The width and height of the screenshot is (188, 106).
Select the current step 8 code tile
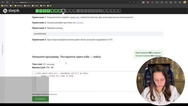click(x=63, y=11)
